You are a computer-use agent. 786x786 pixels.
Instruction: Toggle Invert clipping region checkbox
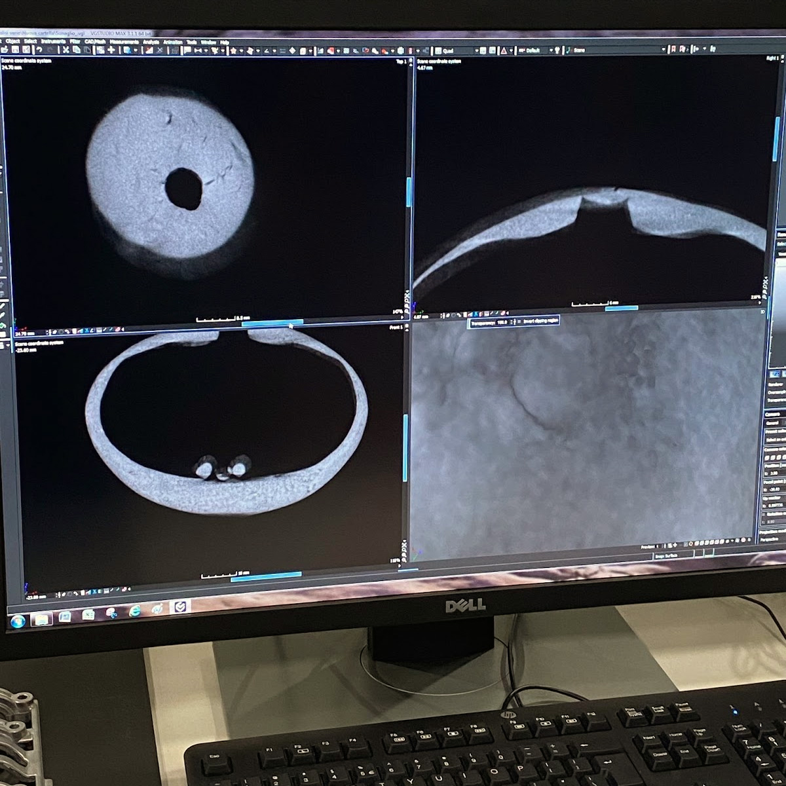click(x=519, y=322)
